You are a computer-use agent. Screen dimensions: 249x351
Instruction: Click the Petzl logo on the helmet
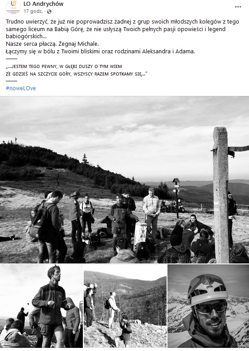point(208,286)
